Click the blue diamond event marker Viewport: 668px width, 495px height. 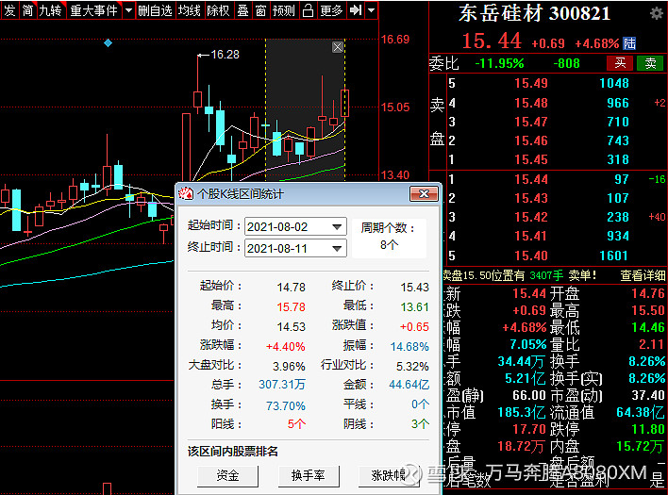(109, 43)
